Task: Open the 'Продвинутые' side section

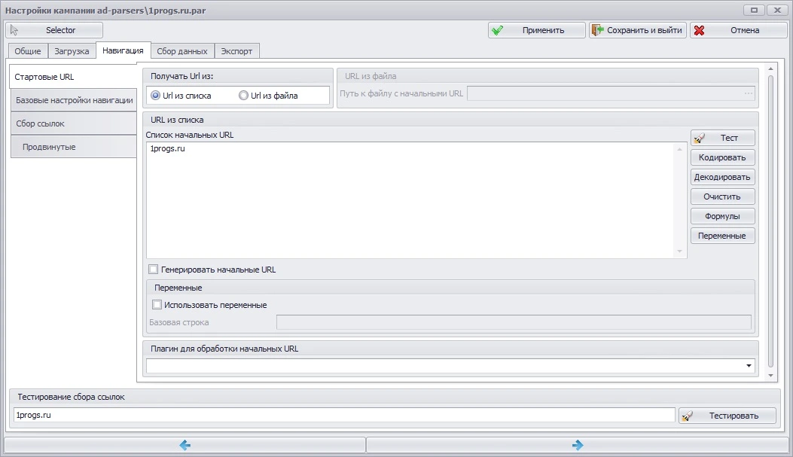Action: [73, 147]
